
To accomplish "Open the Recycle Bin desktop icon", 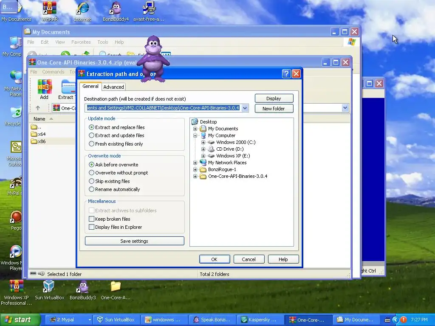I will [15, 112].
